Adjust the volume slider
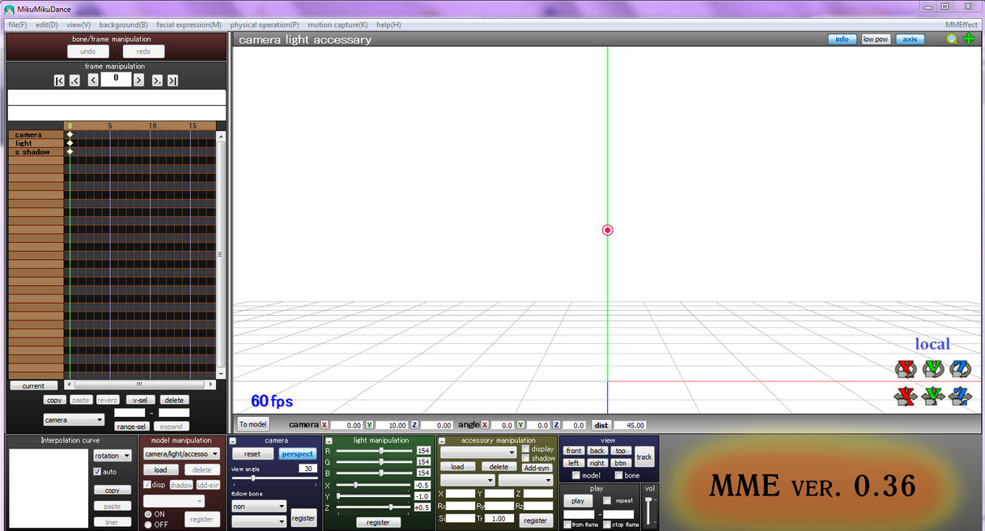985x531 pixels. [649, 510]
